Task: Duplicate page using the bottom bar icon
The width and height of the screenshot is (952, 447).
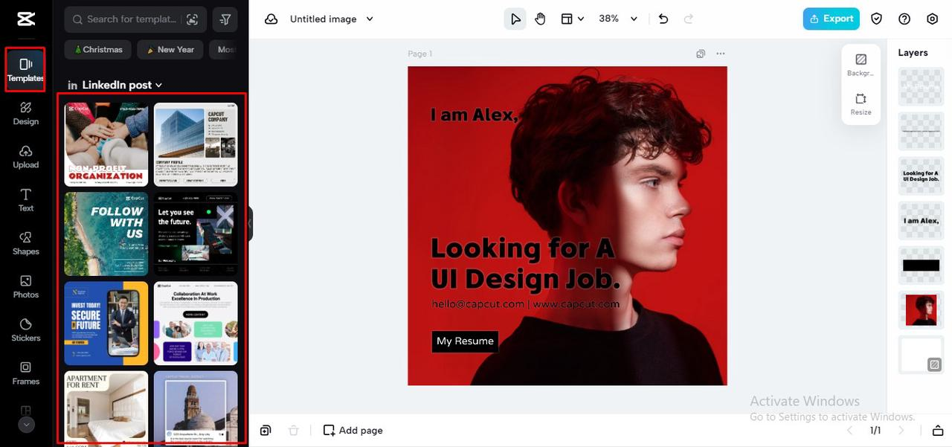Action: click(266, 430)
